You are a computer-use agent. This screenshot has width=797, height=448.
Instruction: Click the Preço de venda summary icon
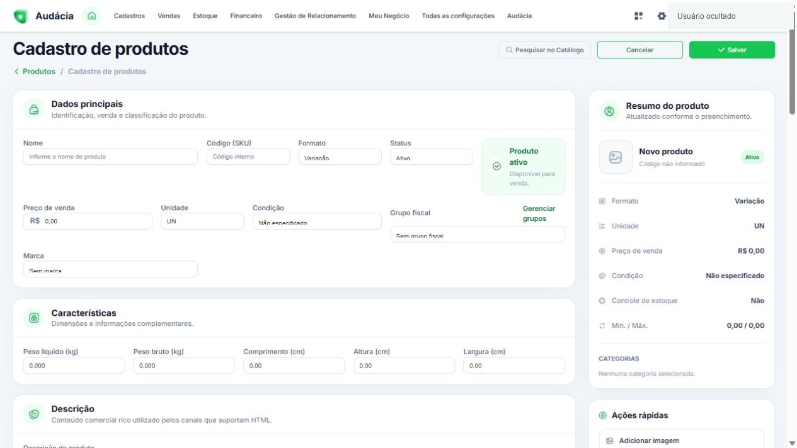tap(602, 251)
